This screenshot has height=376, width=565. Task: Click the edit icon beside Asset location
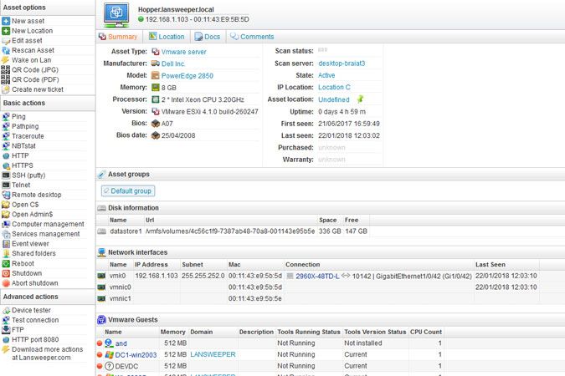click(x=360, y=99)
